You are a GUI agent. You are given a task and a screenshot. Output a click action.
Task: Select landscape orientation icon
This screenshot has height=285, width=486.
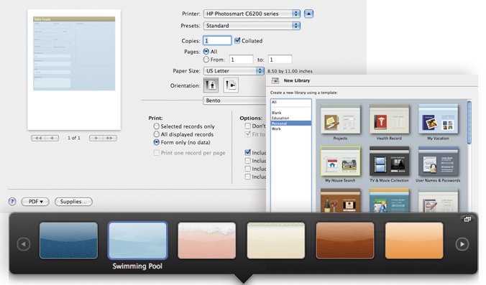click(x=231, y=85)
